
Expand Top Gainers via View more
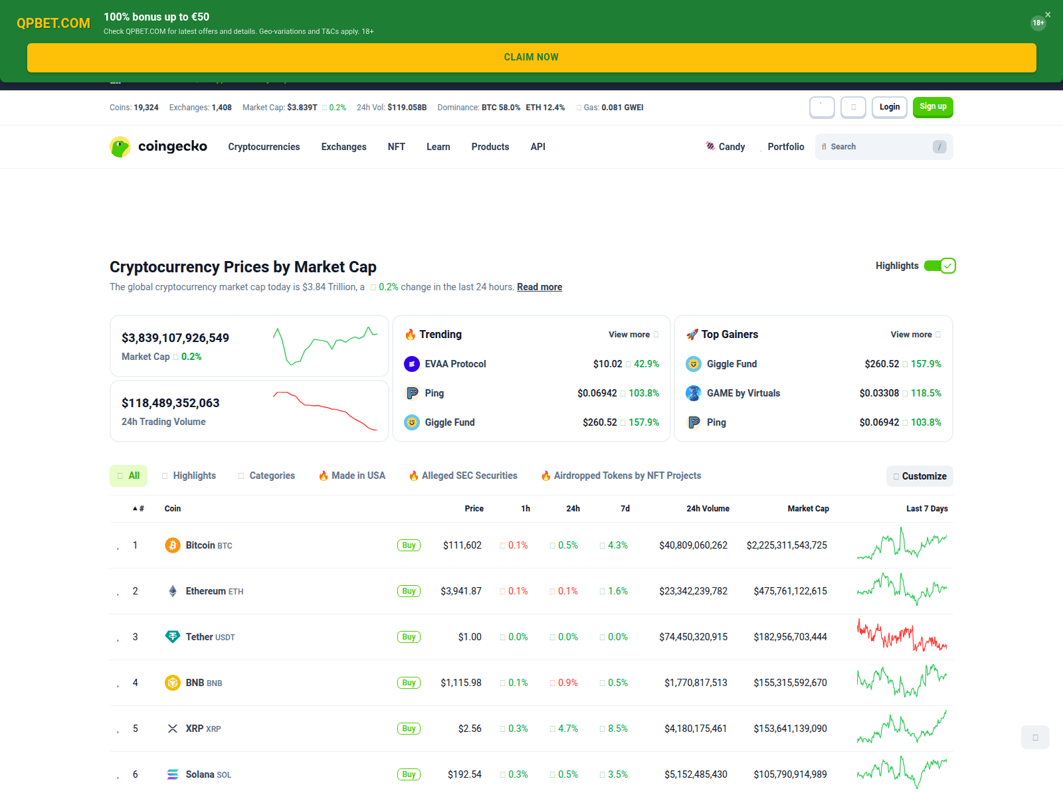coord(916,335)
